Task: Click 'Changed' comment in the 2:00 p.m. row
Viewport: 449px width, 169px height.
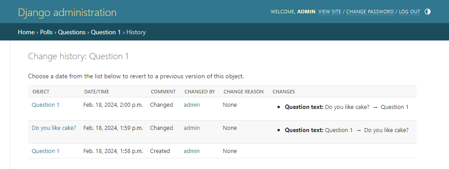Action: [162, 105]
